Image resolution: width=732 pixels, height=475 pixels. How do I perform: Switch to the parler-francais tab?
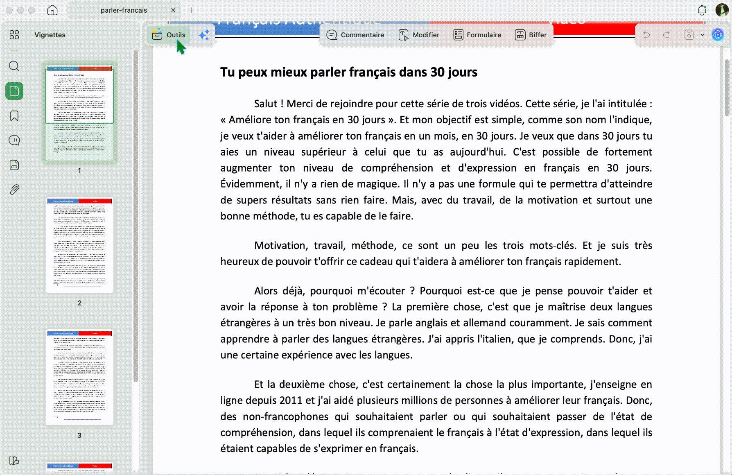point(124,10)
